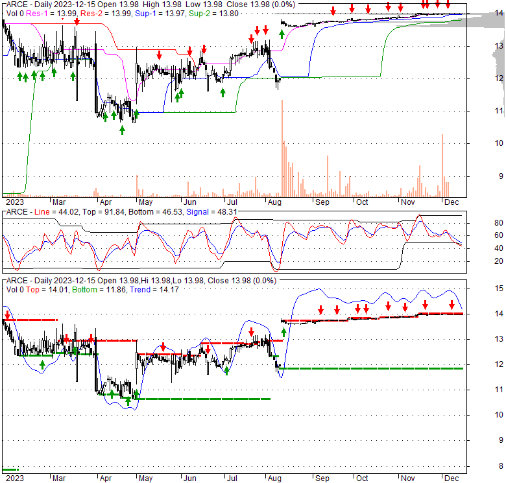Select the Oct label on the bottom chart axis
Screen dimensions: 506x483
pos(362,478)
